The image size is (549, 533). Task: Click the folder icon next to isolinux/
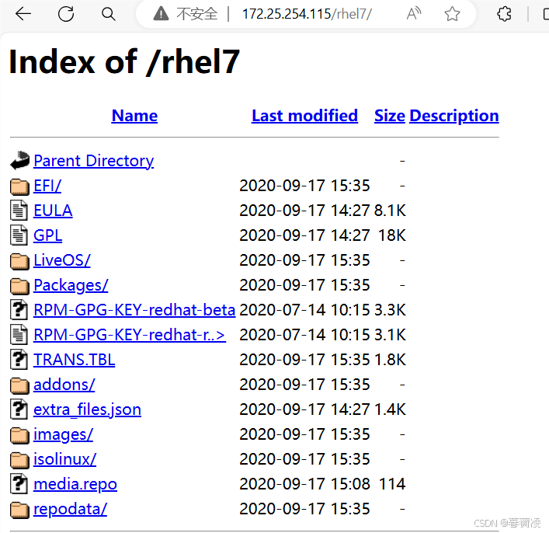(19, 460)
